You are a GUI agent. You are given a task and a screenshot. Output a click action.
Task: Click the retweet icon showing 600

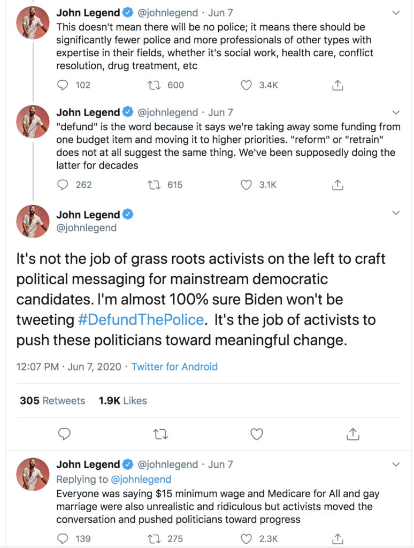[155, 85]
